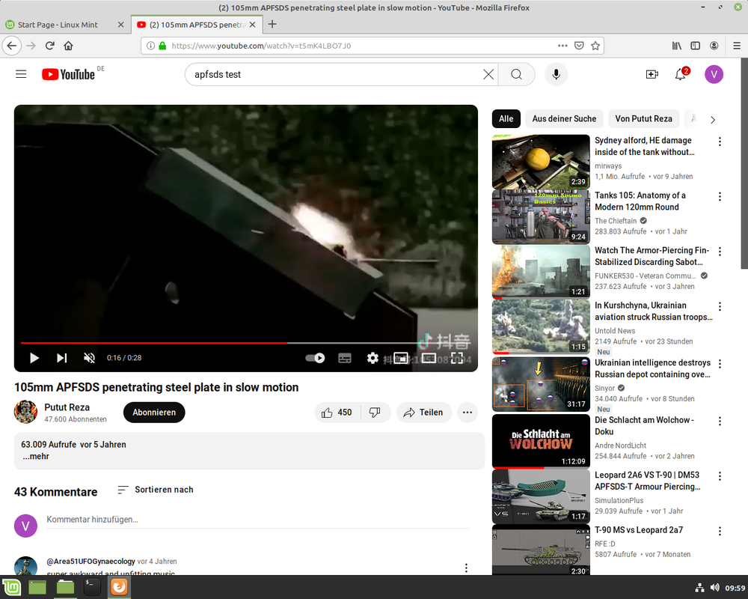Open the Firefox application menu

tap(737, 46)
